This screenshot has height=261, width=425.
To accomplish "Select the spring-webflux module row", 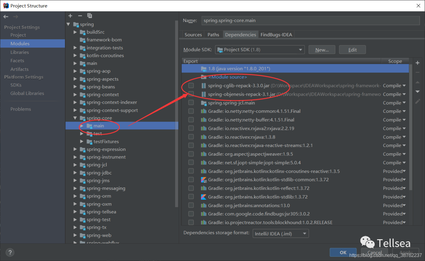I will tap(122, 242).
